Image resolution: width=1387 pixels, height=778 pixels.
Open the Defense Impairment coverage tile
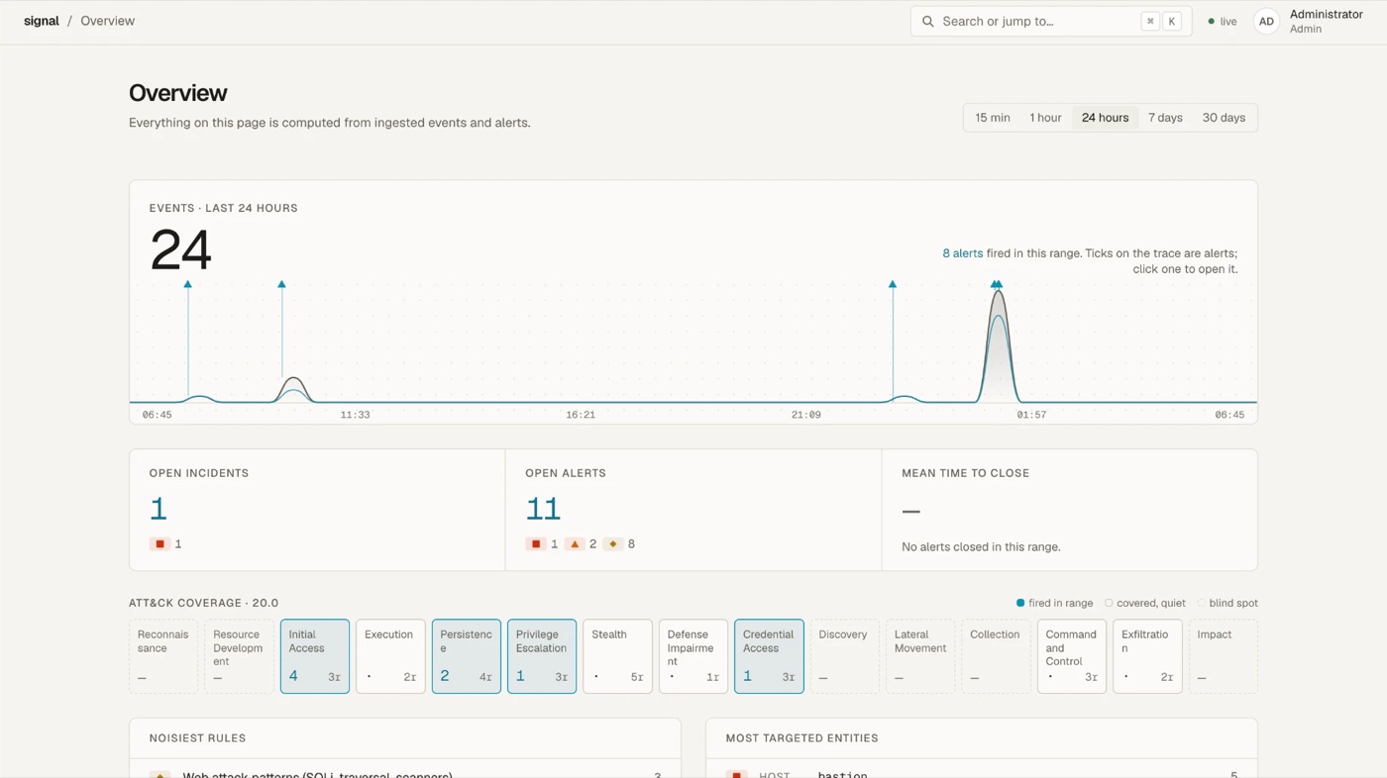coord(693,656)
